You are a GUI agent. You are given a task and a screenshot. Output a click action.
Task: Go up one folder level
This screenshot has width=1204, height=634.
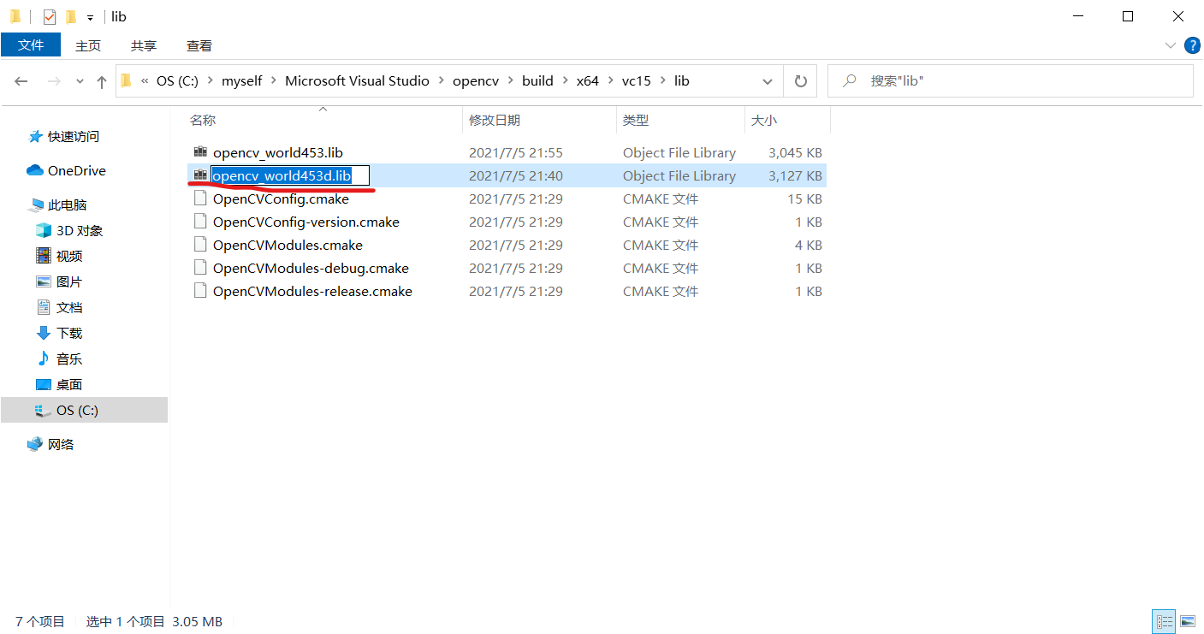click(102, 82)
